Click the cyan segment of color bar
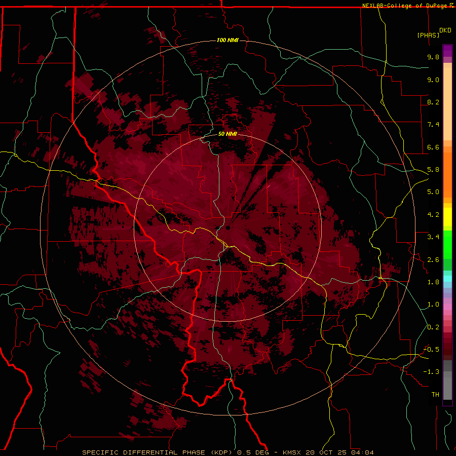This screenshot has height=456, width=456. click(447, 278)
